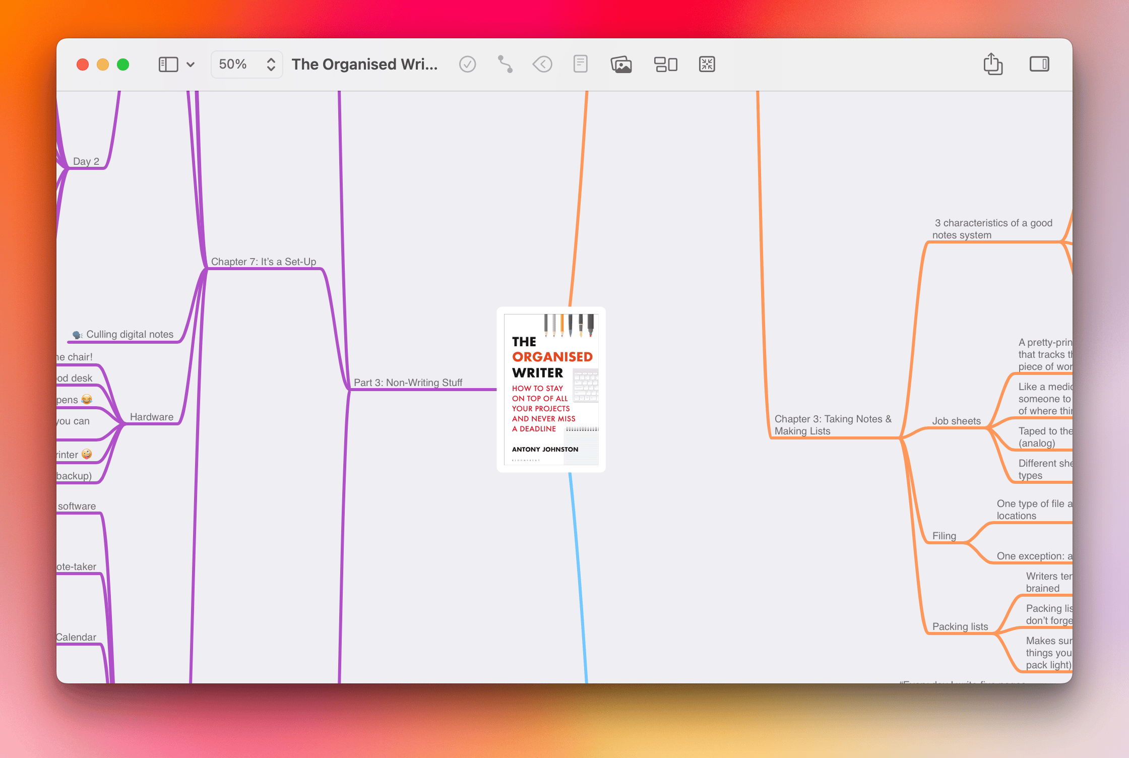This screenshot has height=758, width=1129.
Task: Select The Organised Writer book cover node
Action: click(551, 389)
